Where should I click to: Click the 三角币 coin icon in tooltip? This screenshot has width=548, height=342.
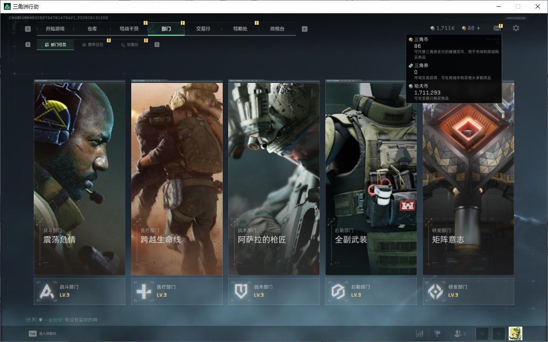tap(411, 39)
